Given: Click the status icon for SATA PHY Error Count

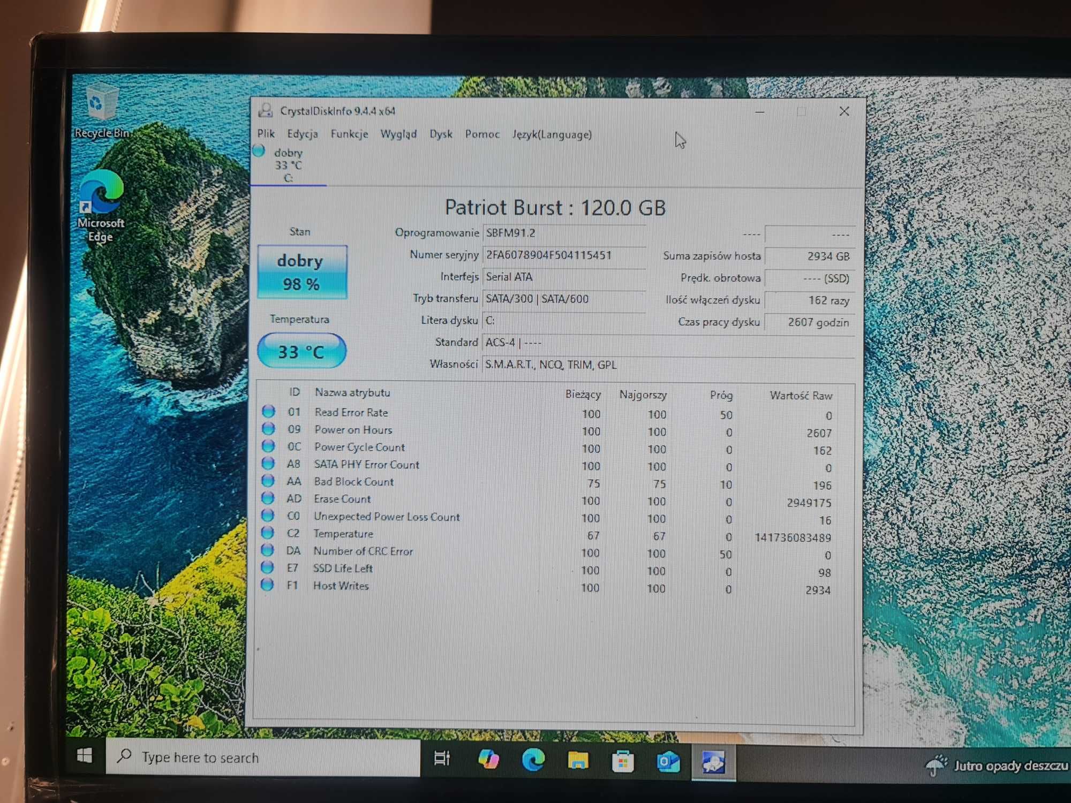Looking at the screenshot, I should click(x=268, y=464).
